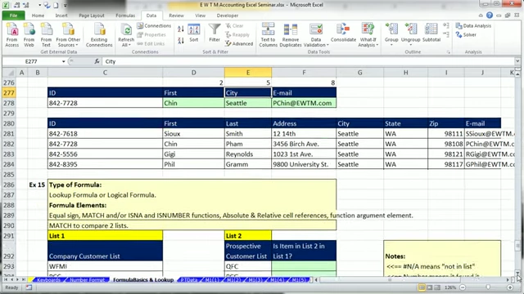Open the File tab
The height and width of the screenshot is (294, 524).
(13, 16)
